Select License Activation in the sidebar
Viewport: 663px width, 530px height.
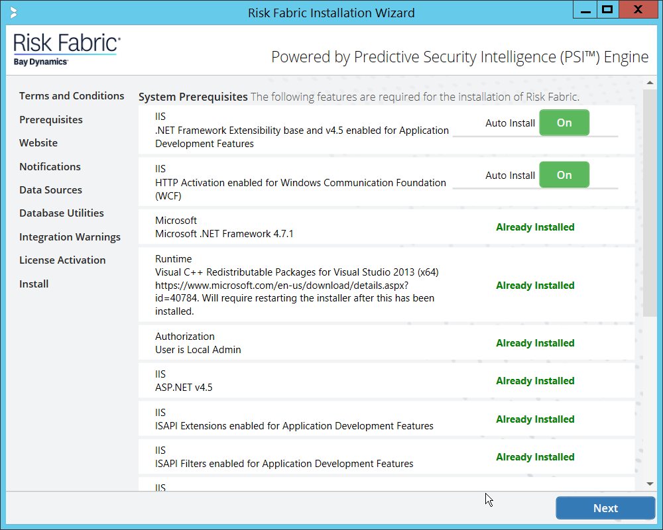(x=62, y=260)
